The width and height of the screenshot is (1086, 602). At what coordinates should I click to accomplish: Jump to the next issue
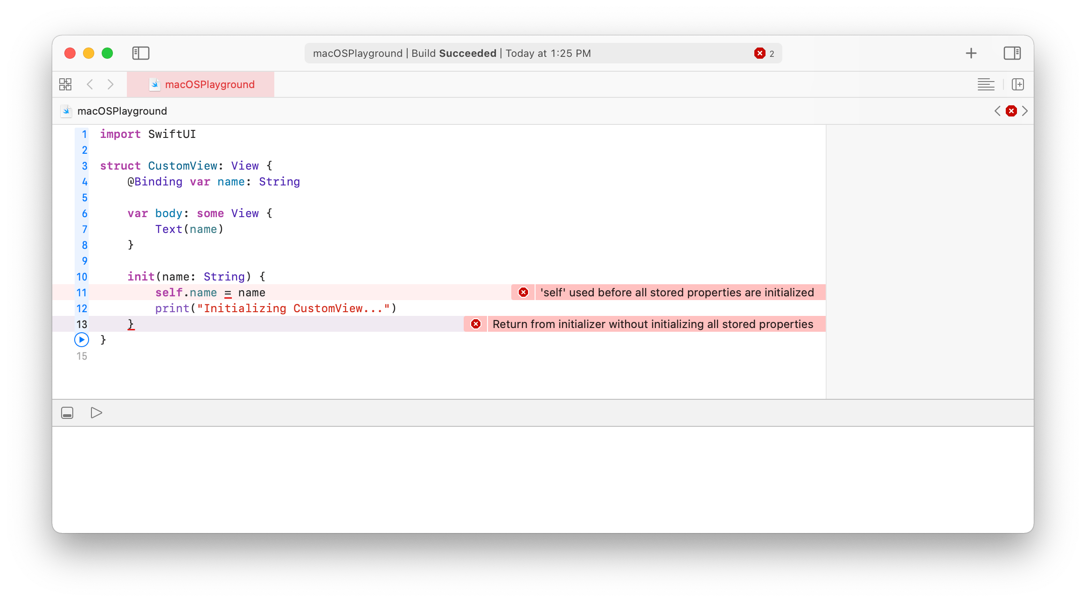coord(1025,111)
